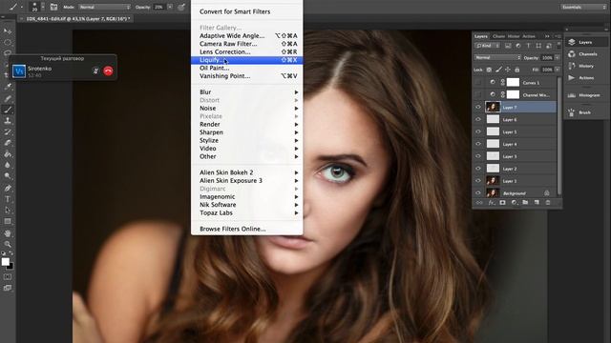Swap foreground and background colors
This screenshot has height=343, width=611.
tap(11, 253)
